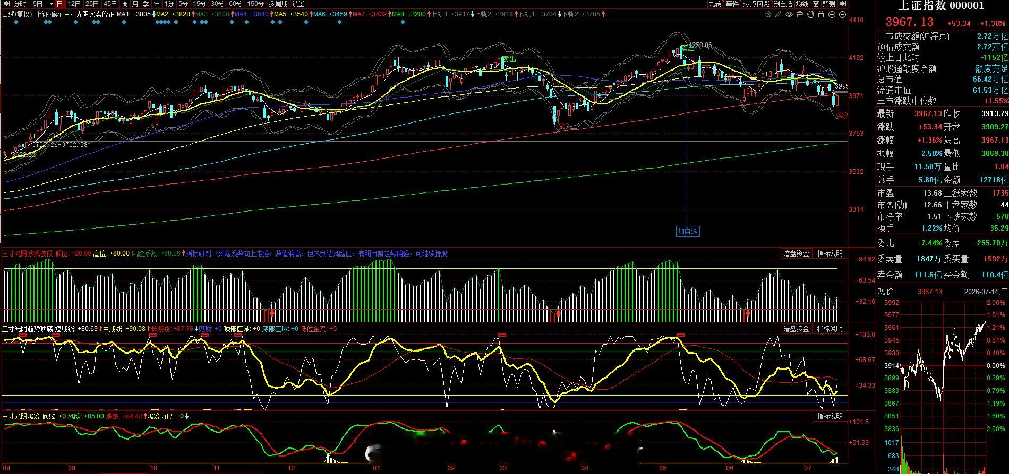
Task: Toggle 均线 moving average display
Action: (x=802, y=4)
